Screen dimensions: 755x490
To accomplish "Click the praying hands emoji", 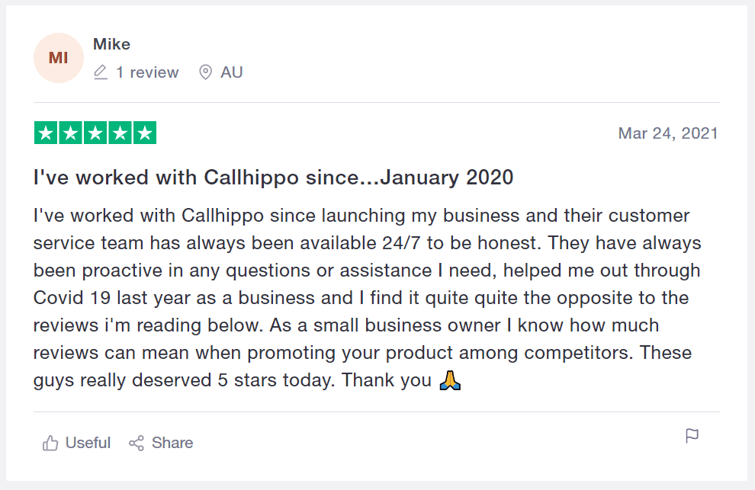I will 450,380.
